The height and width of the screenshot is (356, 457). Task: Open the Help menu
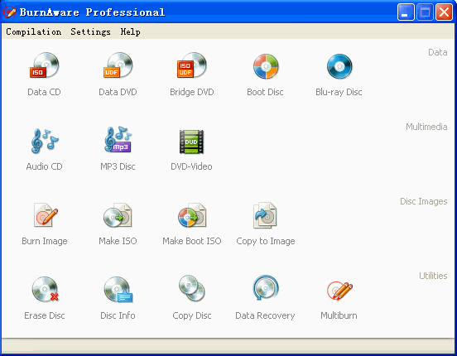130,31
